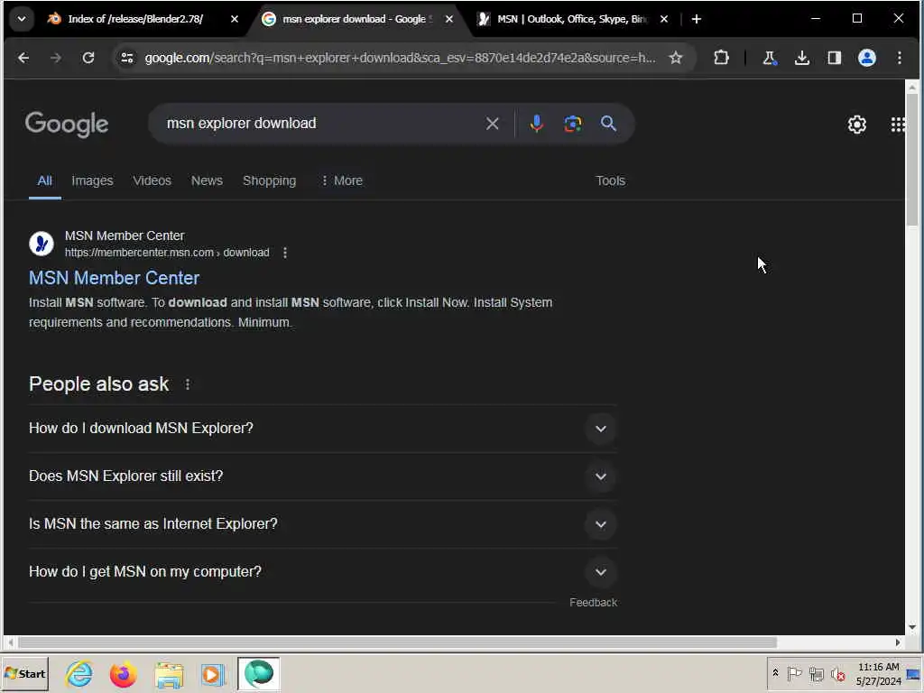Expand 'How do I get MSN on my computer?'
The width and height of the screenshot is (924, 693).
click(322, 571)
